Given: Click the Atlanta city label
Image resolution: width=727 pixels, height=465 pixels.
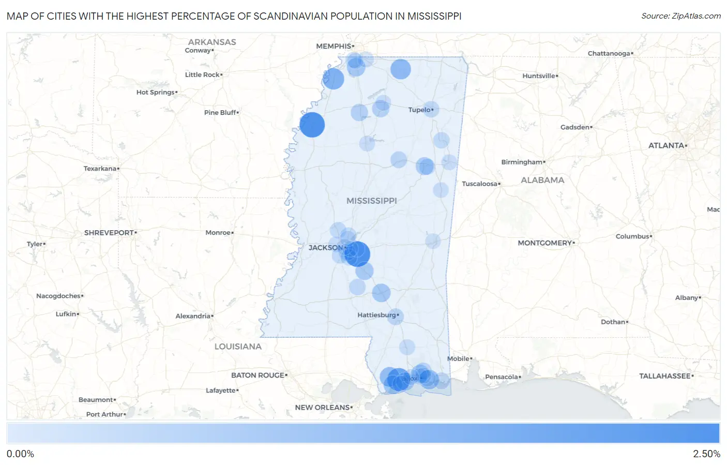Looking at the screenshot, I should (667, 146).
